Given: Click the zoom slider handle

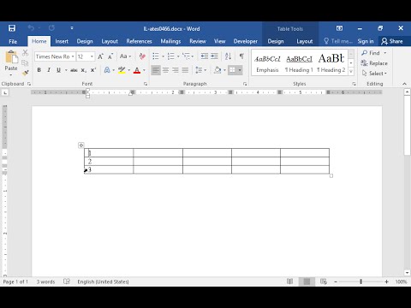Looking at the screenshot, I should tap(360, 281).
